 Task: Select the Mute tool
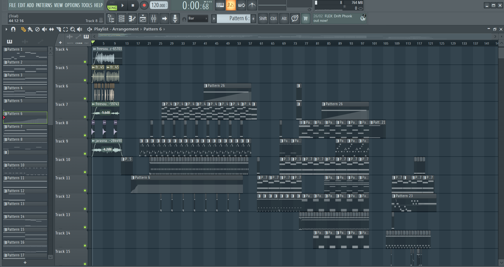click(x=44, y=29)
